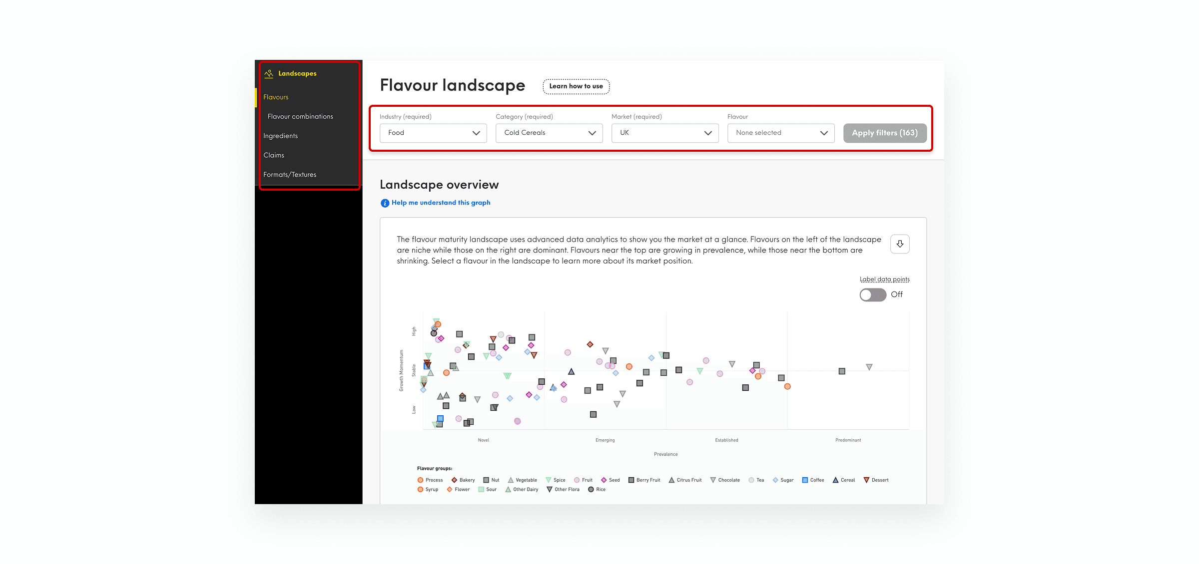1199x564 pixels.
Task: Go to Ingredients in the sidebar
Action: (x=280, y=136)
